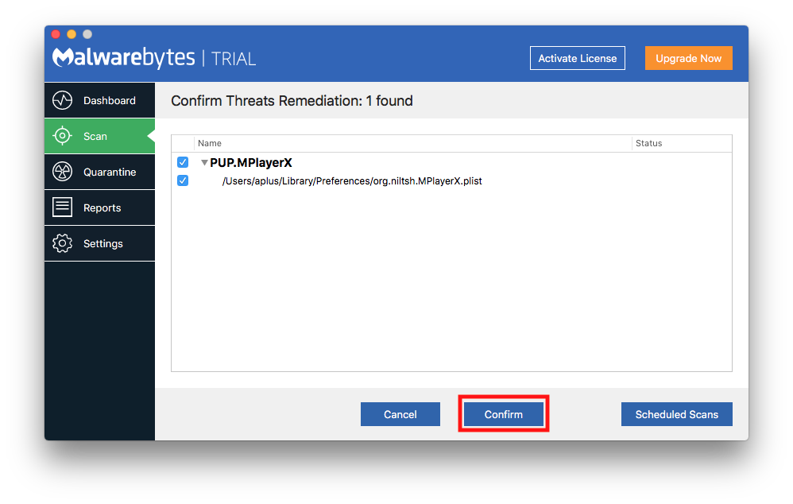Open Scheduled Scans
Viewport: 793px width, 504px height.
click(677, 414)
